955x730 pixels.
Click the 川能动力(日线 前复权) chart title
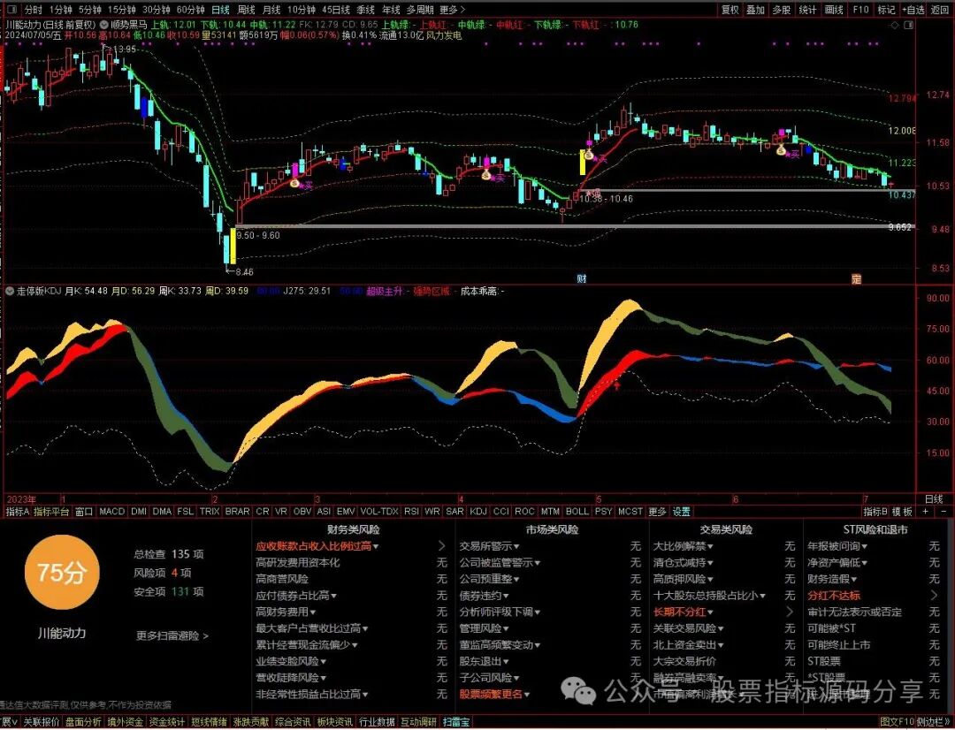tap(50, 25)
